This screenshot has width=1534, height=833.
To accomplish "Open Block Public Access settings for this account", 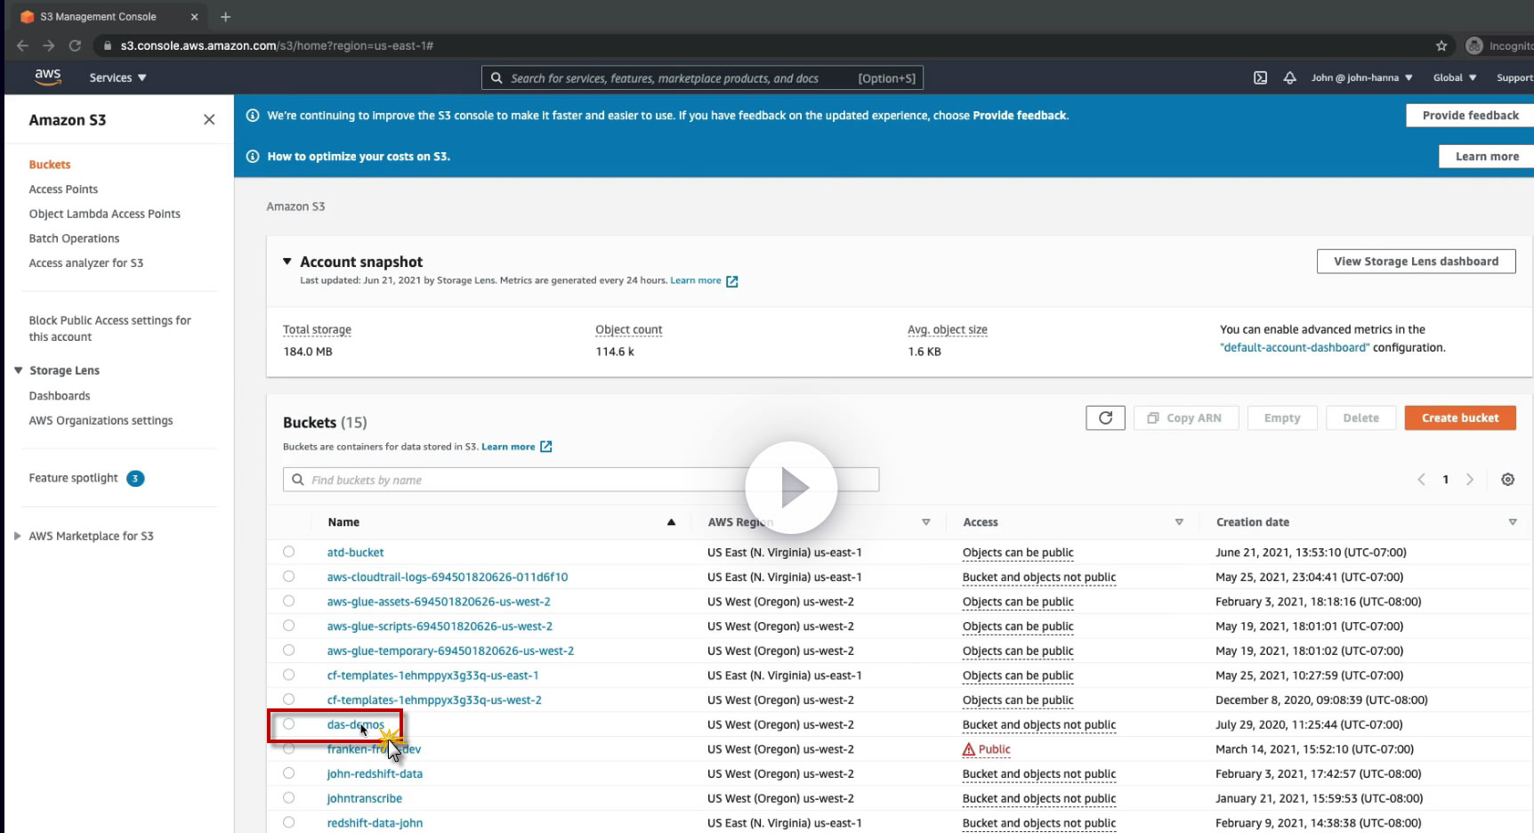I will click(x=109, y=328).
